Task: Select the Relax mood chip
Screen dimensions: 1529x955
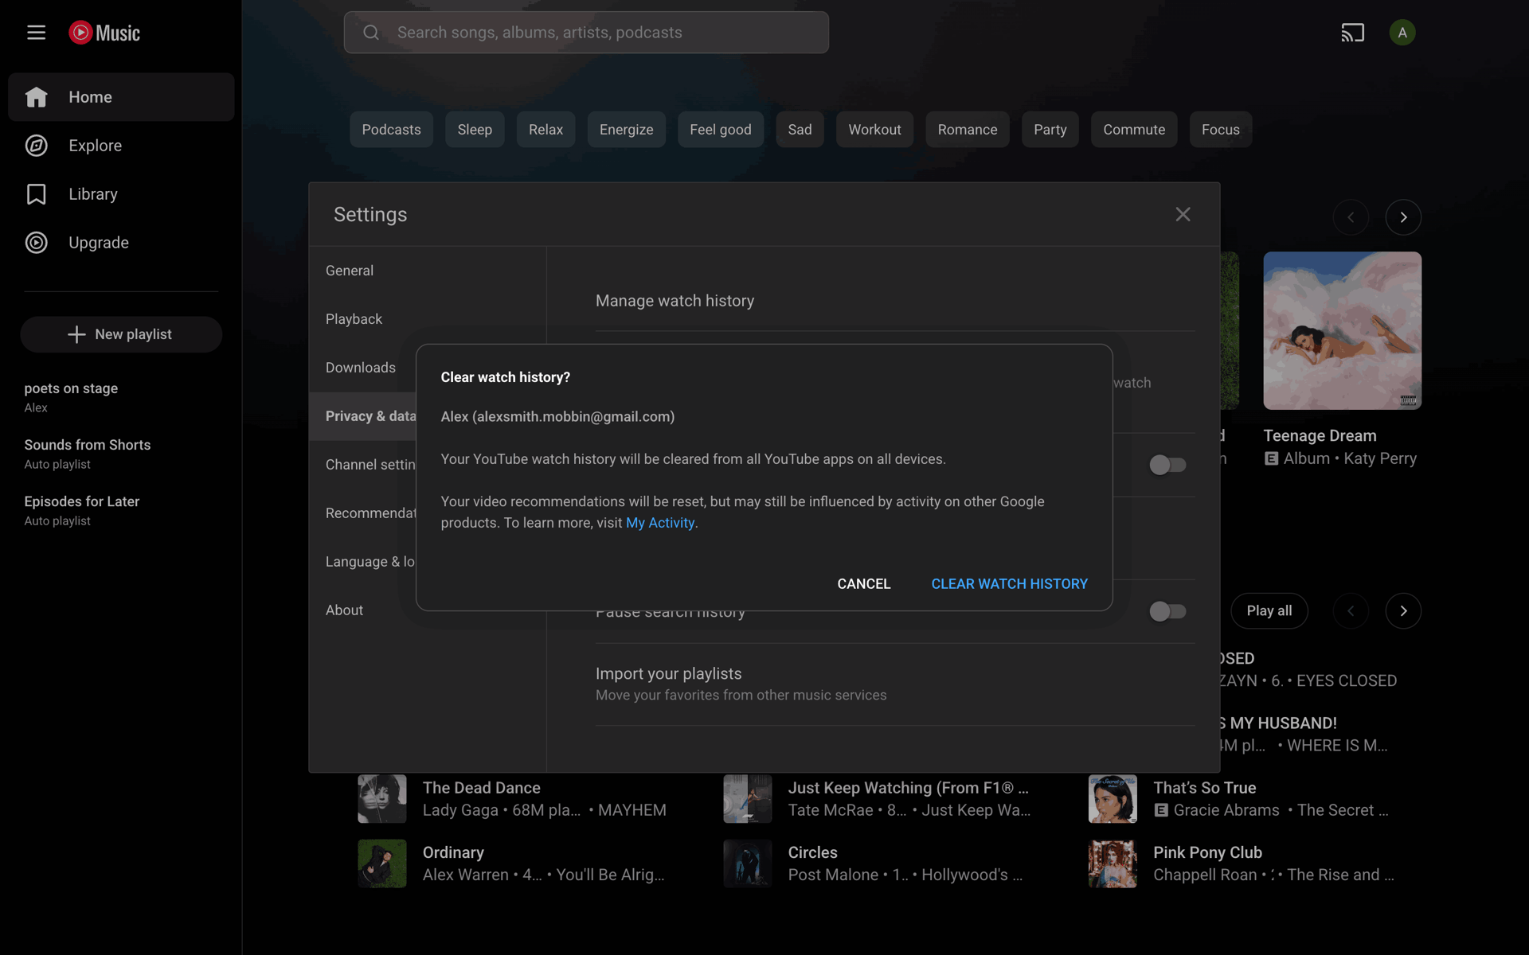Action: [x=546, y=130]
